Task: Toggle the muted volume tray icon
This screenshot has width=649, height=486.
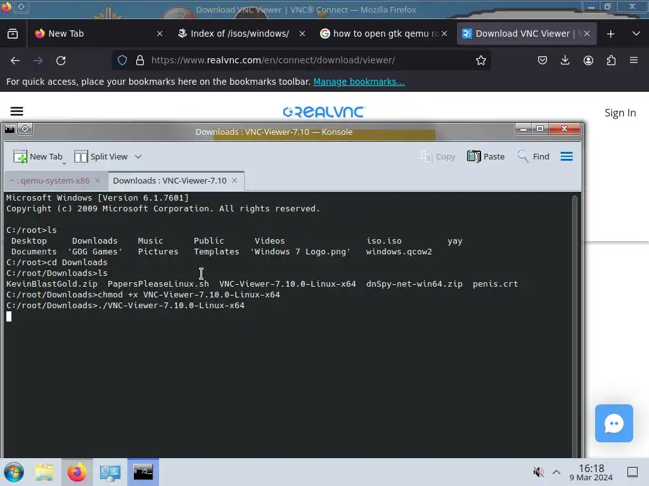Action: pyautogui.click(x=538, y=472)
